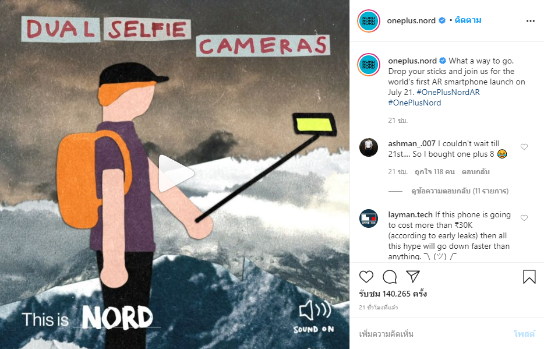Open oneplus.nord avatar beside the caption
The image size is (544, 349).
(x=369, y=65)
